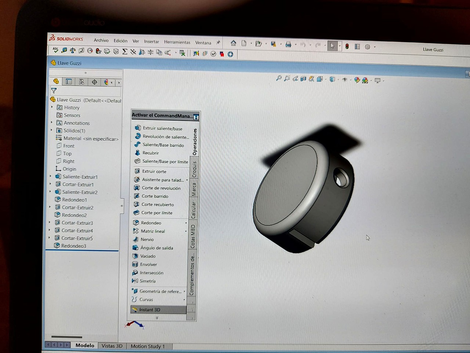Viewport: 470px width, 353px height.
Task: Expand Saliente-Extruir1 feature
Action: 51,176
